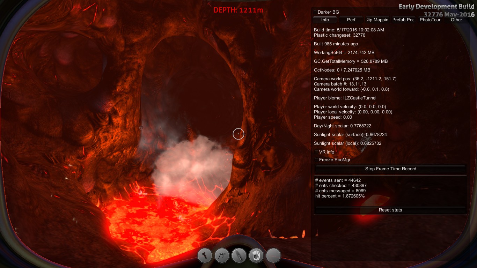Toggle the Freeze EcoMgr checkbox

click(316, 160)
